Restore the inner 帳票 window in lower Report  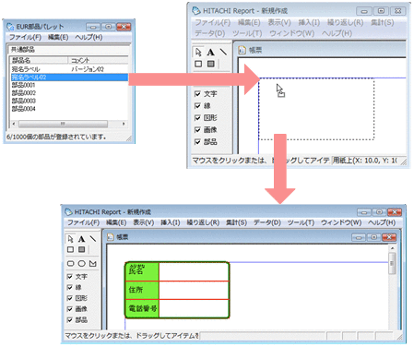(x=373, y=237)
